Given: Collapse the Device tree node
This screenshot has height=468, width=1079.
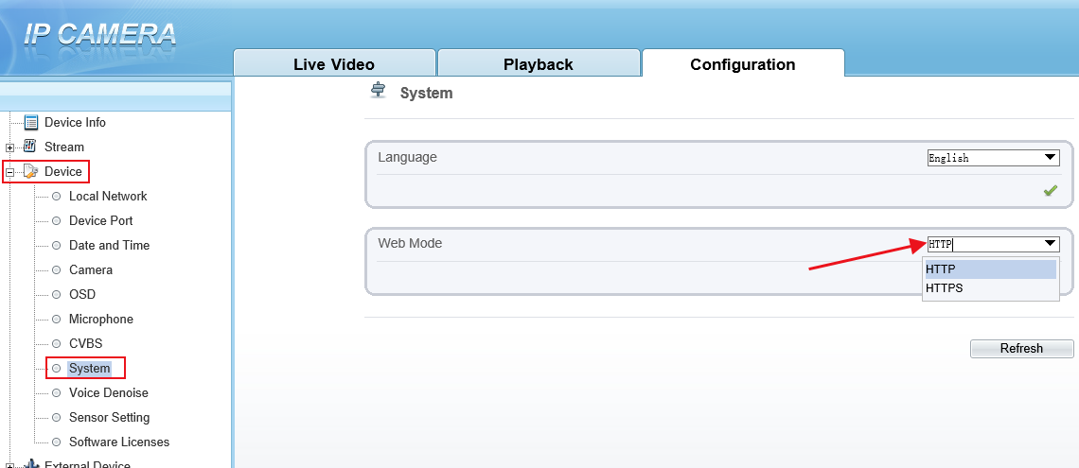Looking at the screenshot, I should tap(9, 172).
